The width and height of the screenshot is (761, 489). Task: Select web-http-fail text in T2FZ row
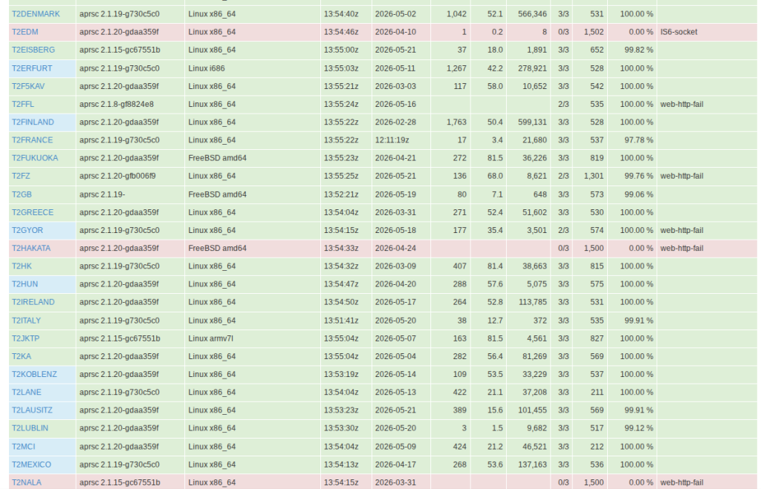[x=681, y=176]
